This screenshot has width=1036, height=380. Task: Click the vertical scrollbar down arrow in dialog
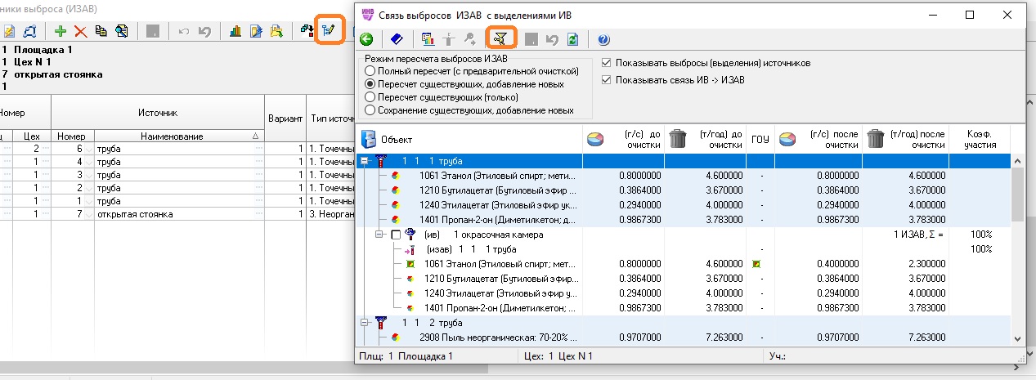[1017, 338]
